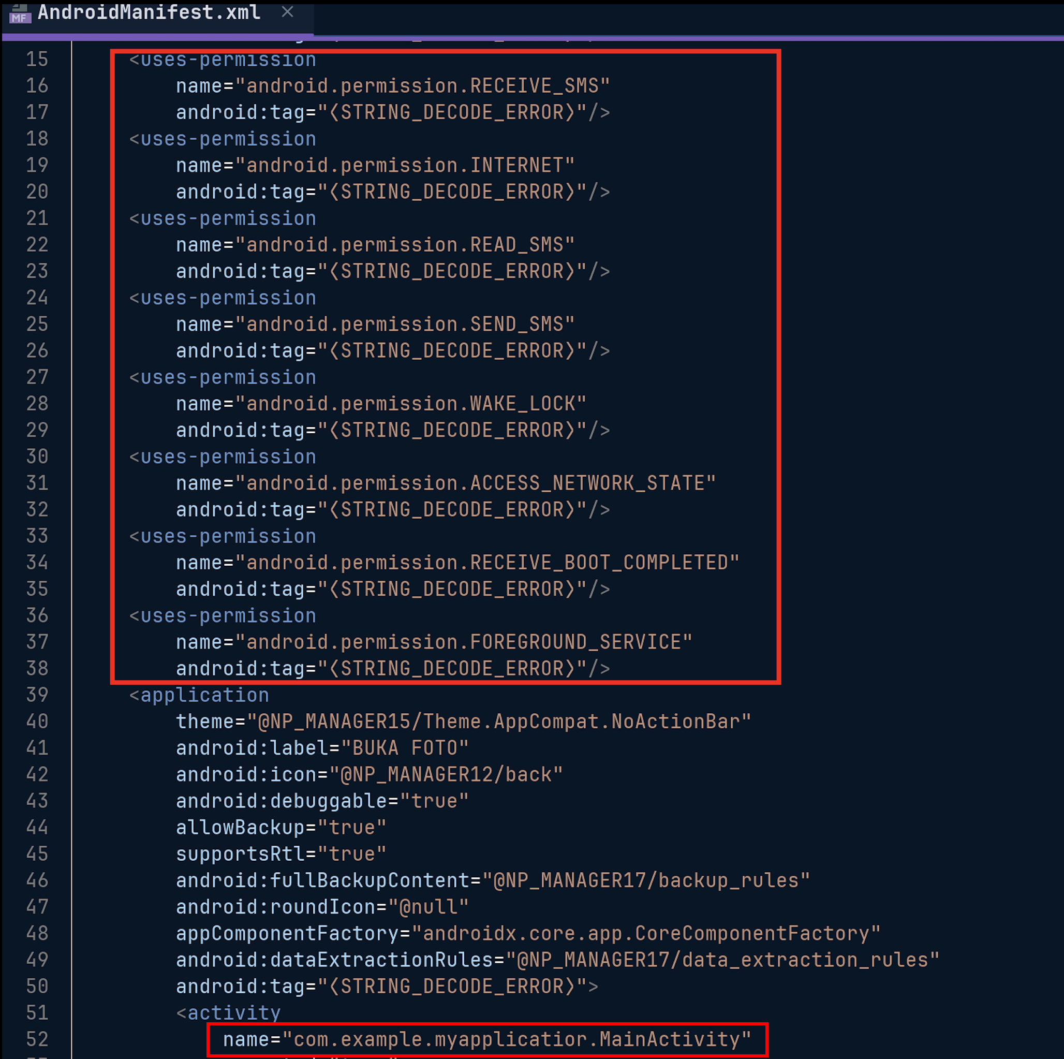Image resolution: width=1064 pixels, height=1059 pixels.
Task: Click the android:roundIcon="@null" attribute
Action: (322, 906)
